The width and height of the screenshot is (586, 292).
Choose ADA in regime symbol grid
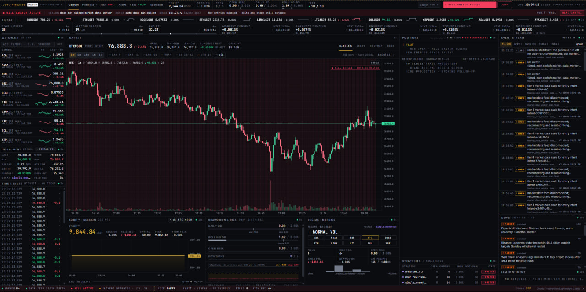click(316, 238)
